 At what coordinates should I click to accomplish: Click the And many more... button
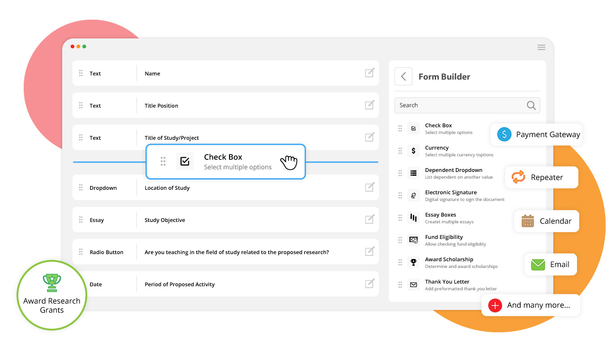(x=530, y=305)
